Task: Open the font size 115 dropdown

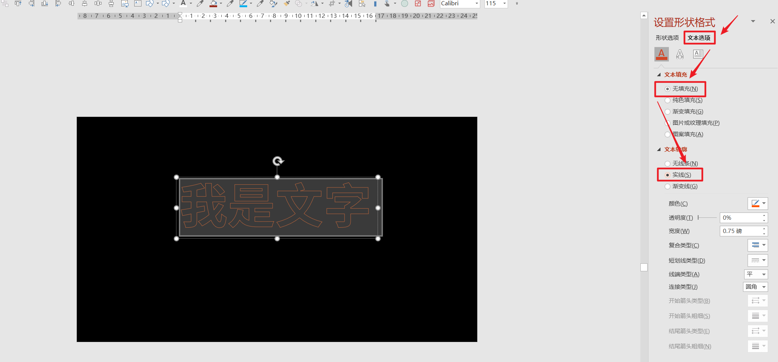Action: [x=505, y=3]
